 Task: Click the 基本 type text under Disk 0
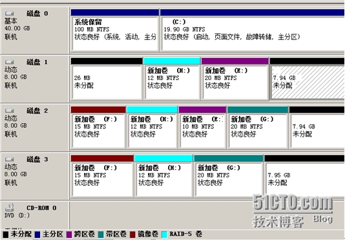coord(10,21)
